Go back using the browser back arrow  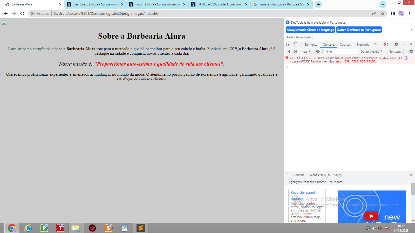[x=6, y=13]
